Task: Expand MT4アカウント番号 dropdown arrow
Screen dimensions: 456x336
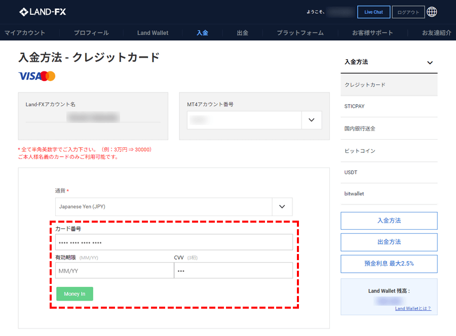Action: [312, 120]
